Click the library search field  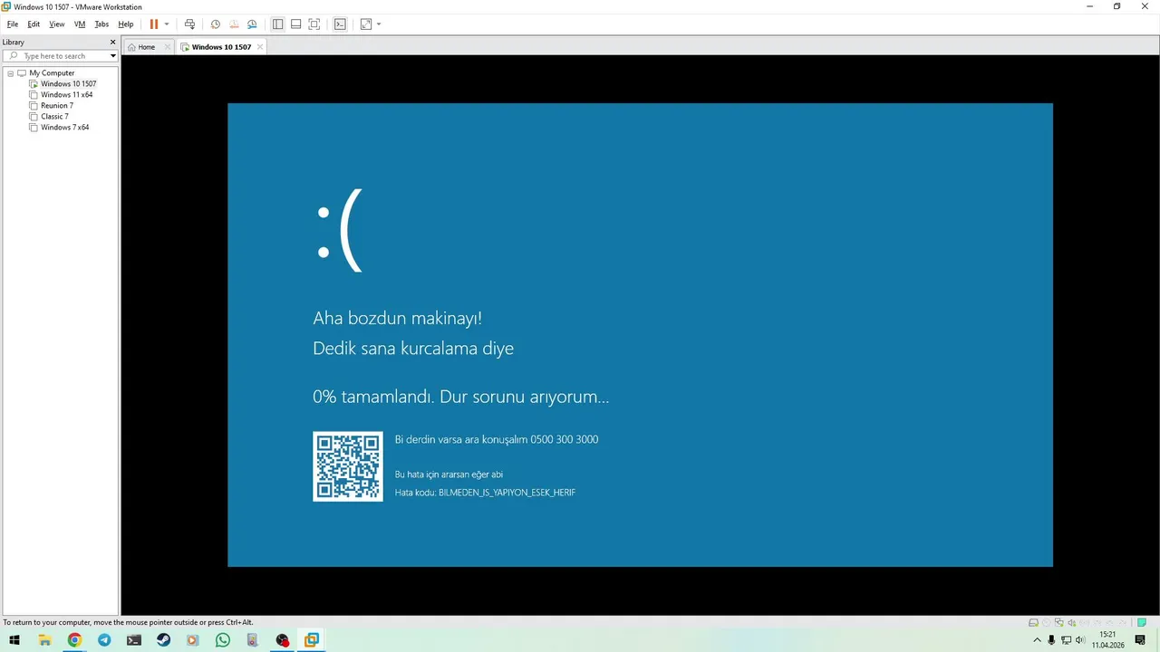click(59, 56)
